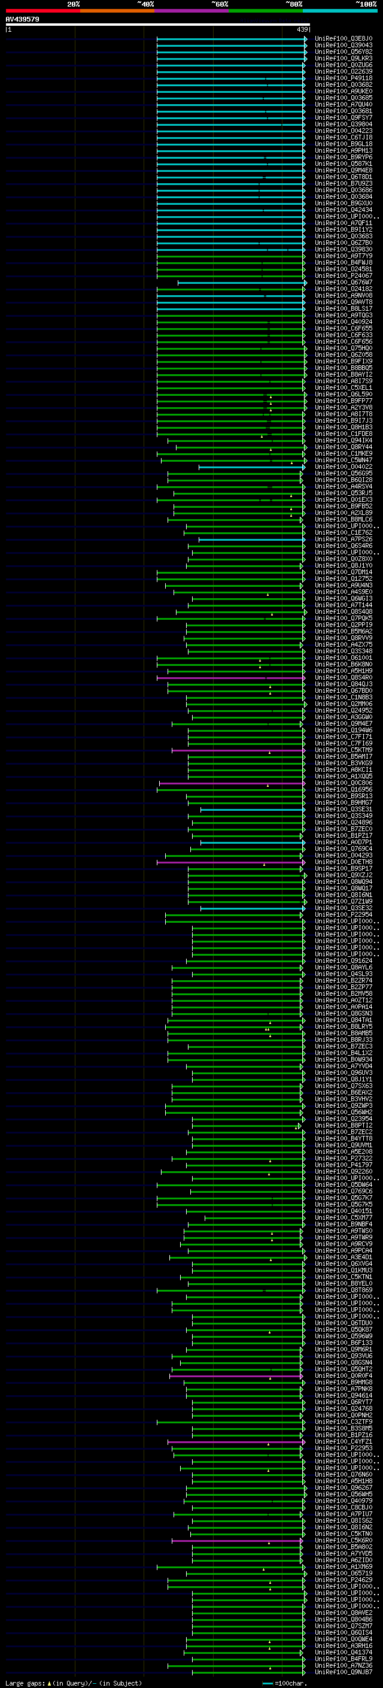Click the cyan alignment bar for UniRef100_O04022
The height and width of the screenshot is (1688, 383).
coord(252,467)
